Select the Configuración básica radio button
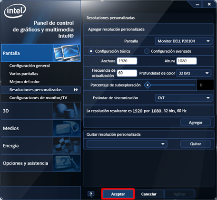The height and width of the screenshot is (200, 217). pyautogui.click(x=91, y=51)
